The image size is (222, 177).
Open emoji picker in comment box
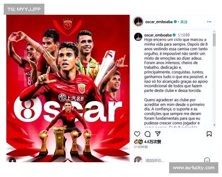tap(207, 160)
